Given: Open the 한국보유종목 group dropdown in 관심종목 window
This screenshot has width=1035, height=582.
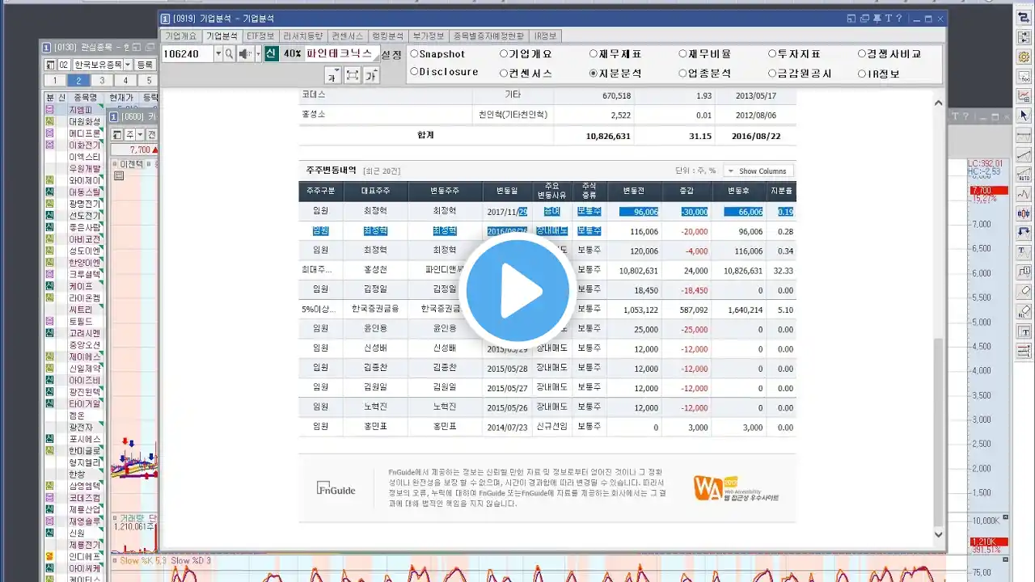Looking at the screenshot, I should click(x=127, y=65).
